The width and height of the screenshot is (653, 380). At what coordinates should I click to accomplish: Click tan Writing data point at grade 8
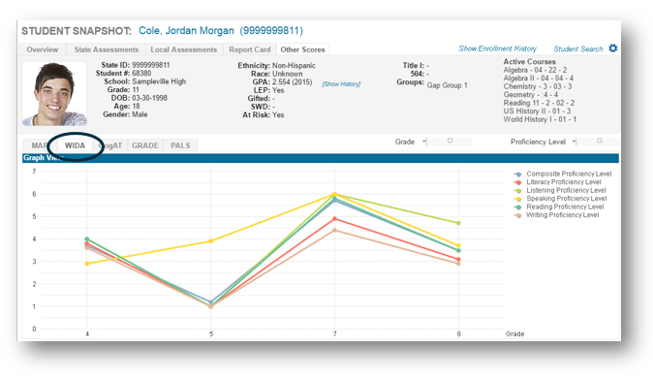pos(458,264)
